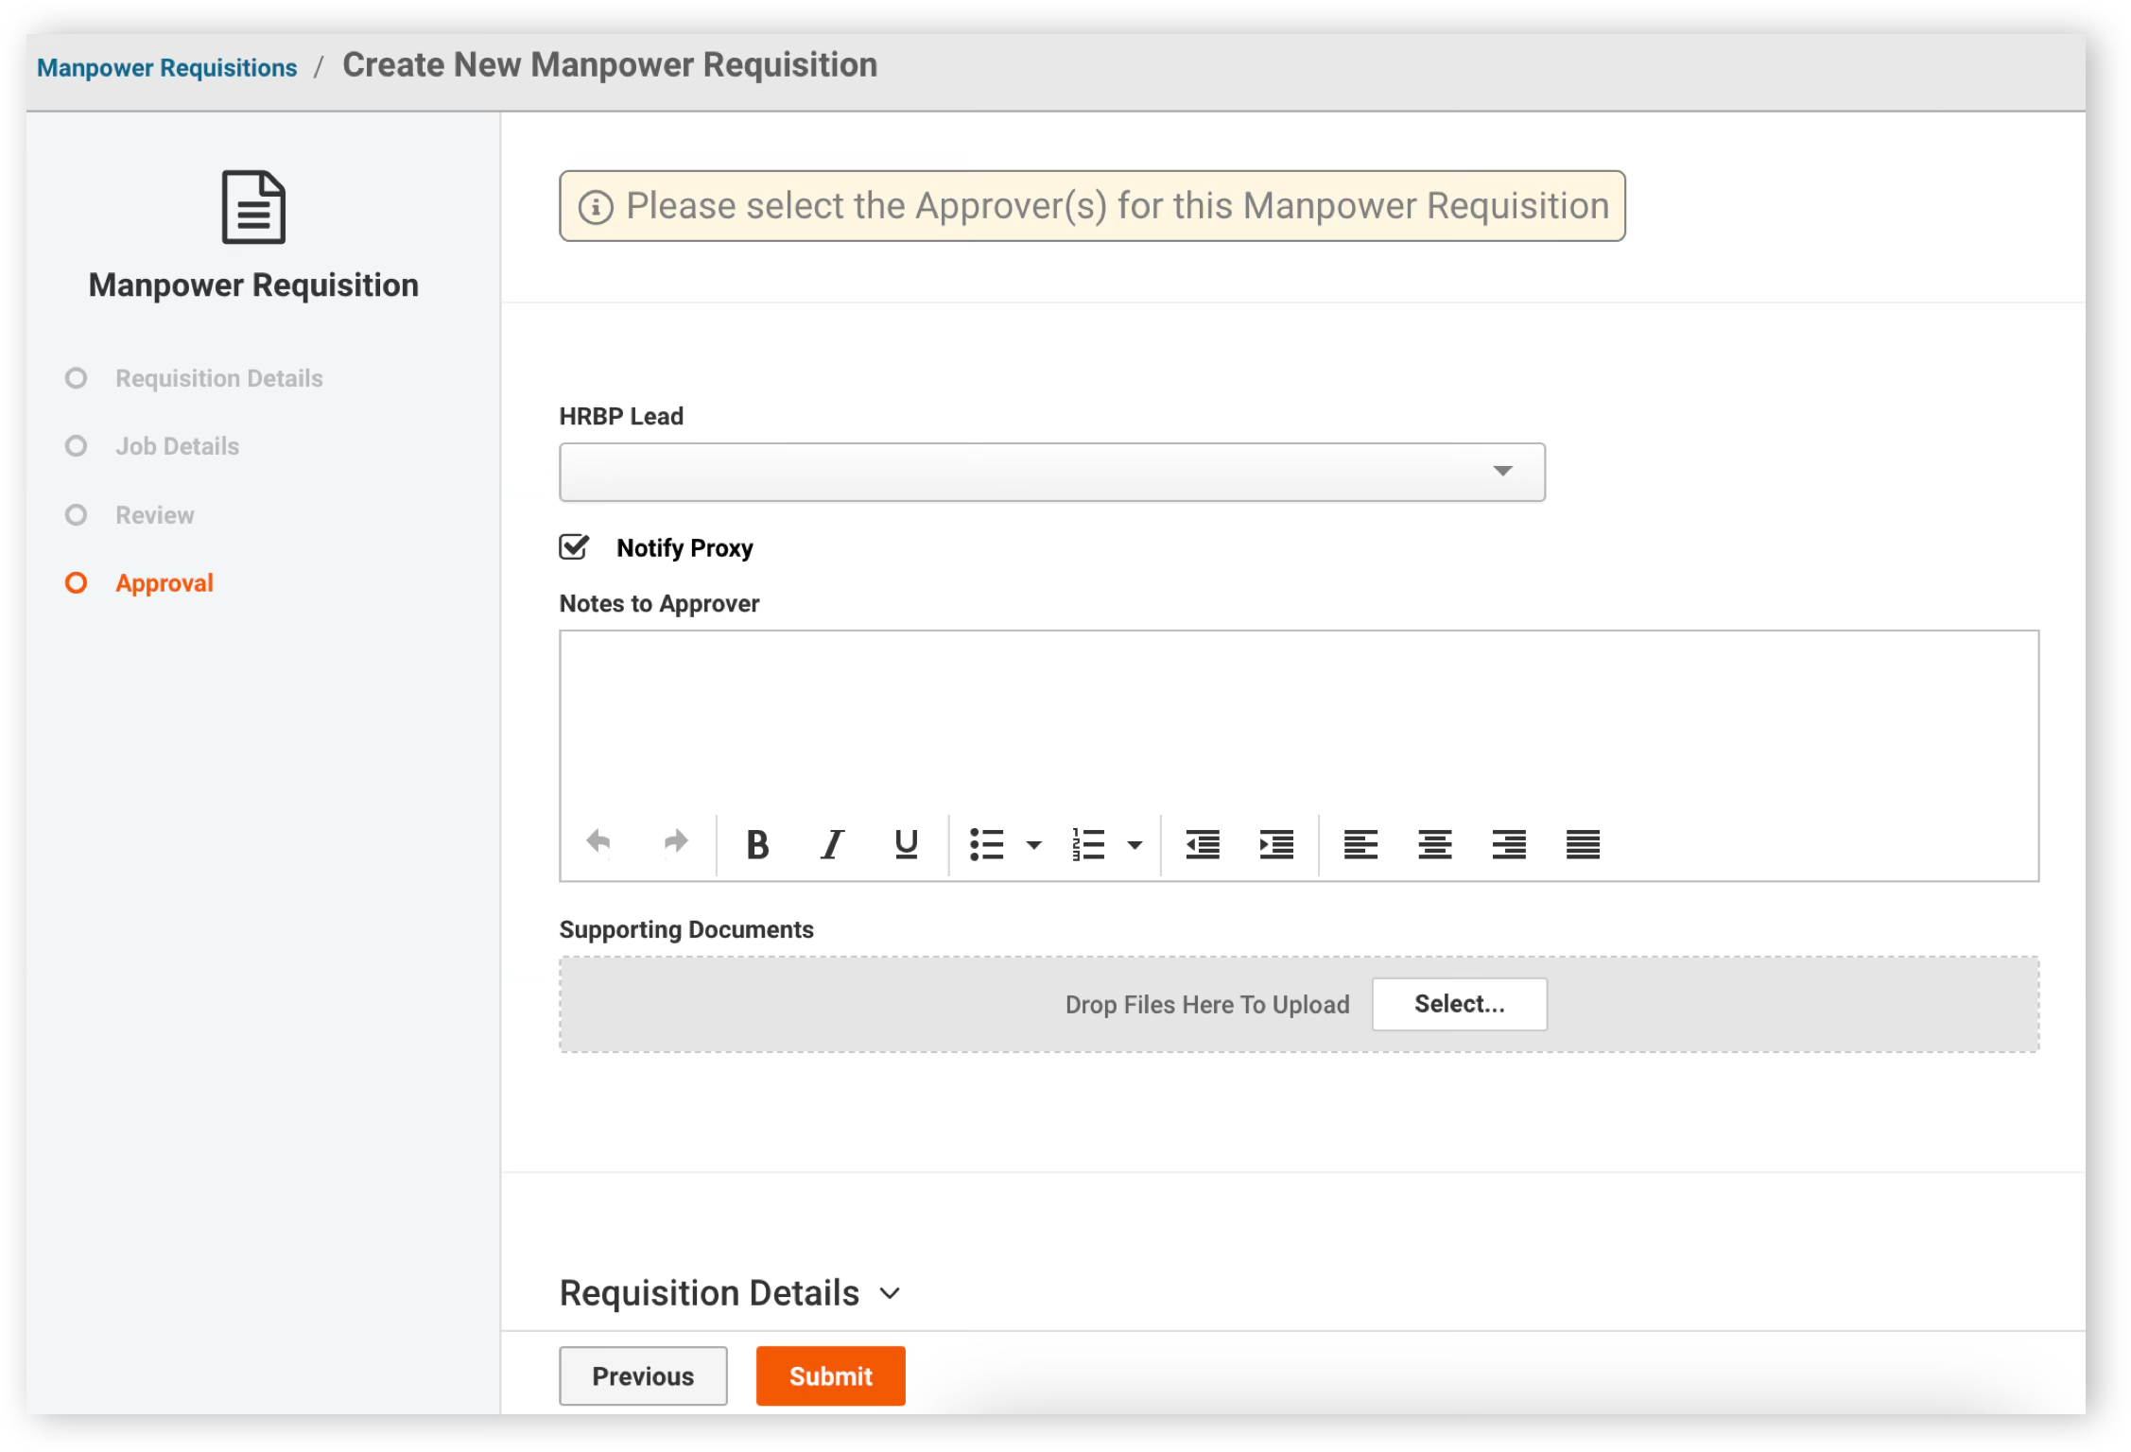Go to Requisition Details step label
The image size is (2131, 1452).
tap(219, 378)
